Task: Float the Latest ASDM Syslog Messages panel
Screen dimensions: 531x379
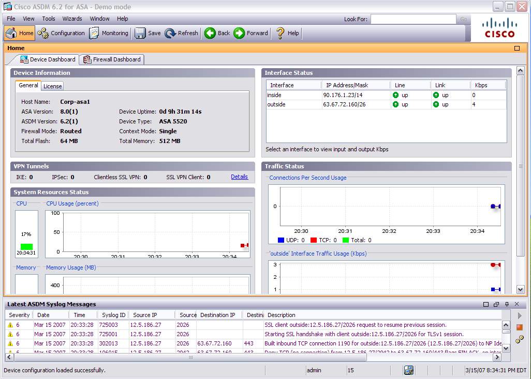Action: [x=496, y=304]
